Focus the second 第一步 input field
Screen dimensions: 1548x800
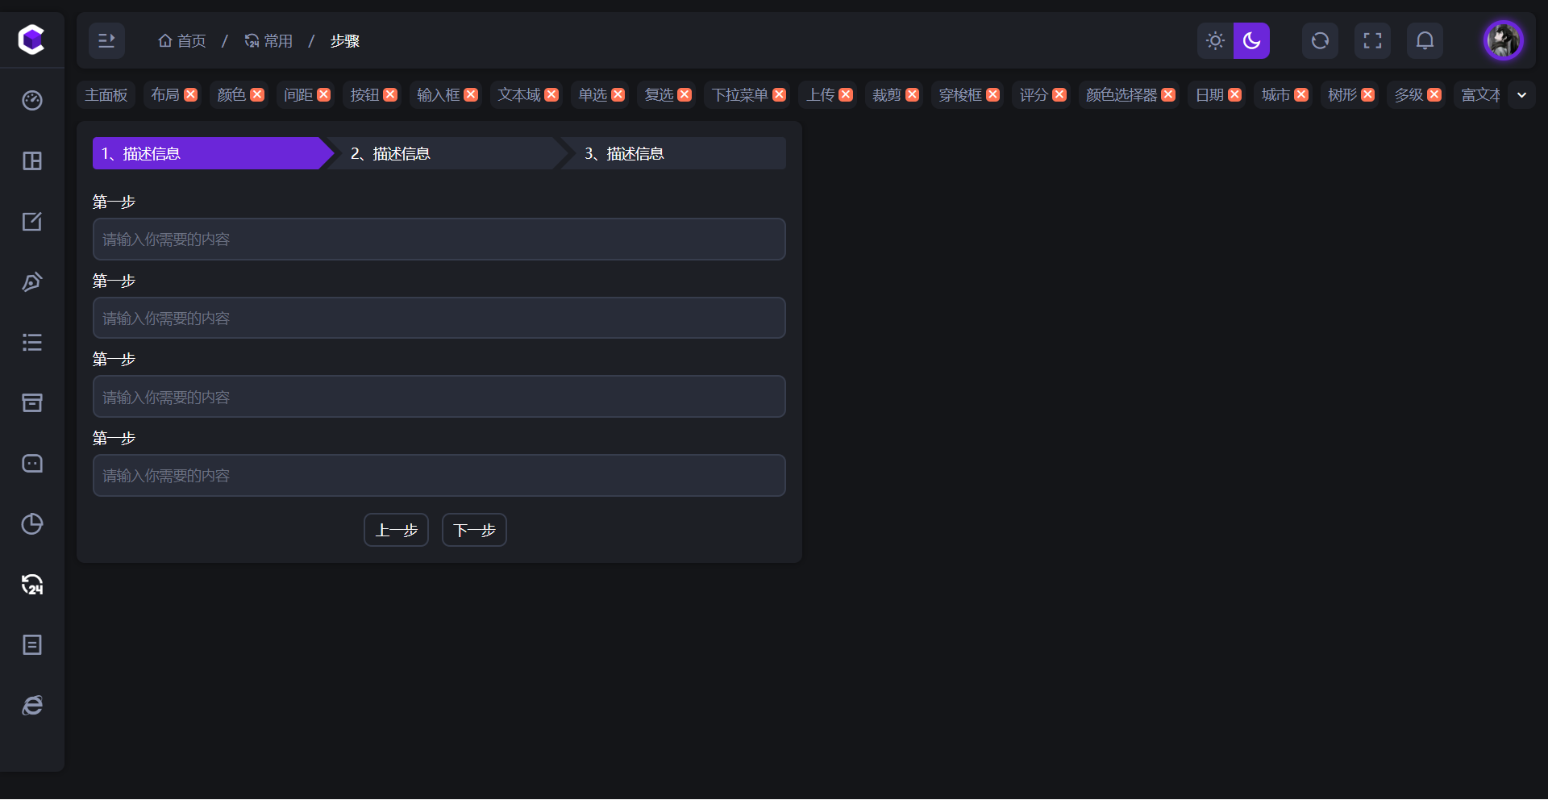(439, 318)
